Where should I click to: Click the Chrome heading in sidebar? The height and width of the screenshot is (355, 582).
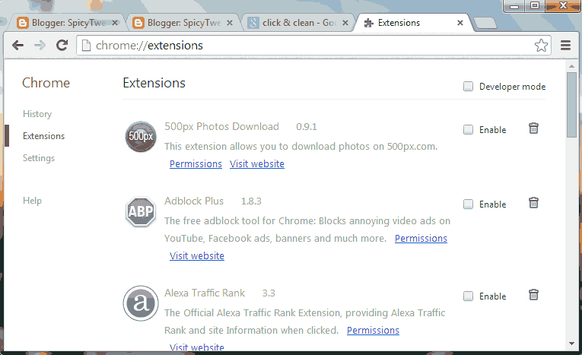click(46, 83)
